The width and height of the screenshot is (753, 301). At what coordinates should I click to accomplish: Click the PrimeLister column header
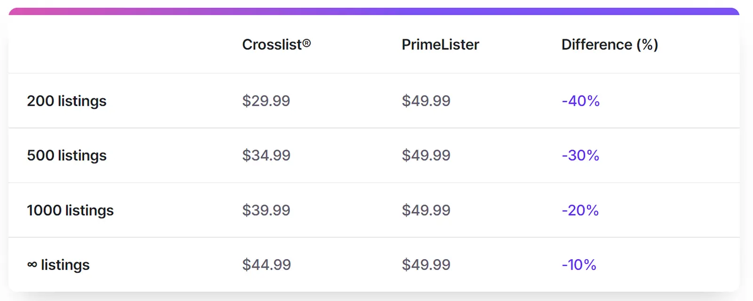click(x=440, y=45)
